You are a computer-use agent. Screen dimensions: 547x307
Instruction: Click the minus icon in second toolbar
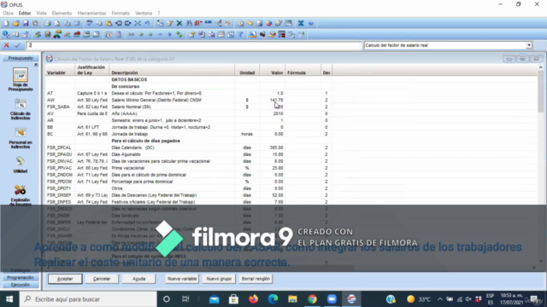(160, 34)
